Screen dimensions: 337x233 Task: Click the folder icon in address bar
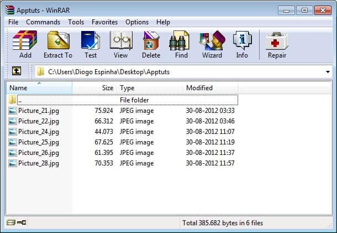tap(40, 72)
